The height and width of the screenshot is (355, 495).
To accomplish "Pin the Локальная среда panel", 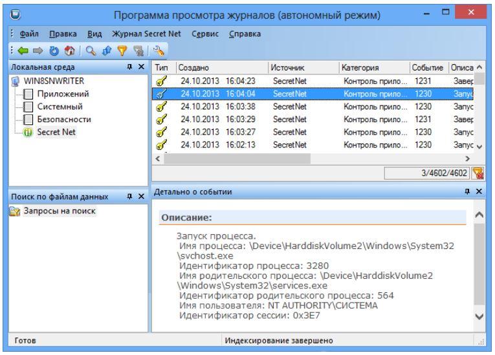I will [129, 67].
